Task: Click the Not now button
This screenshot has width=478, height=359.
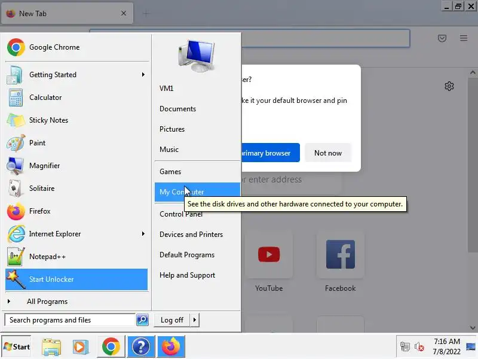Action: (x=328, y=153)
